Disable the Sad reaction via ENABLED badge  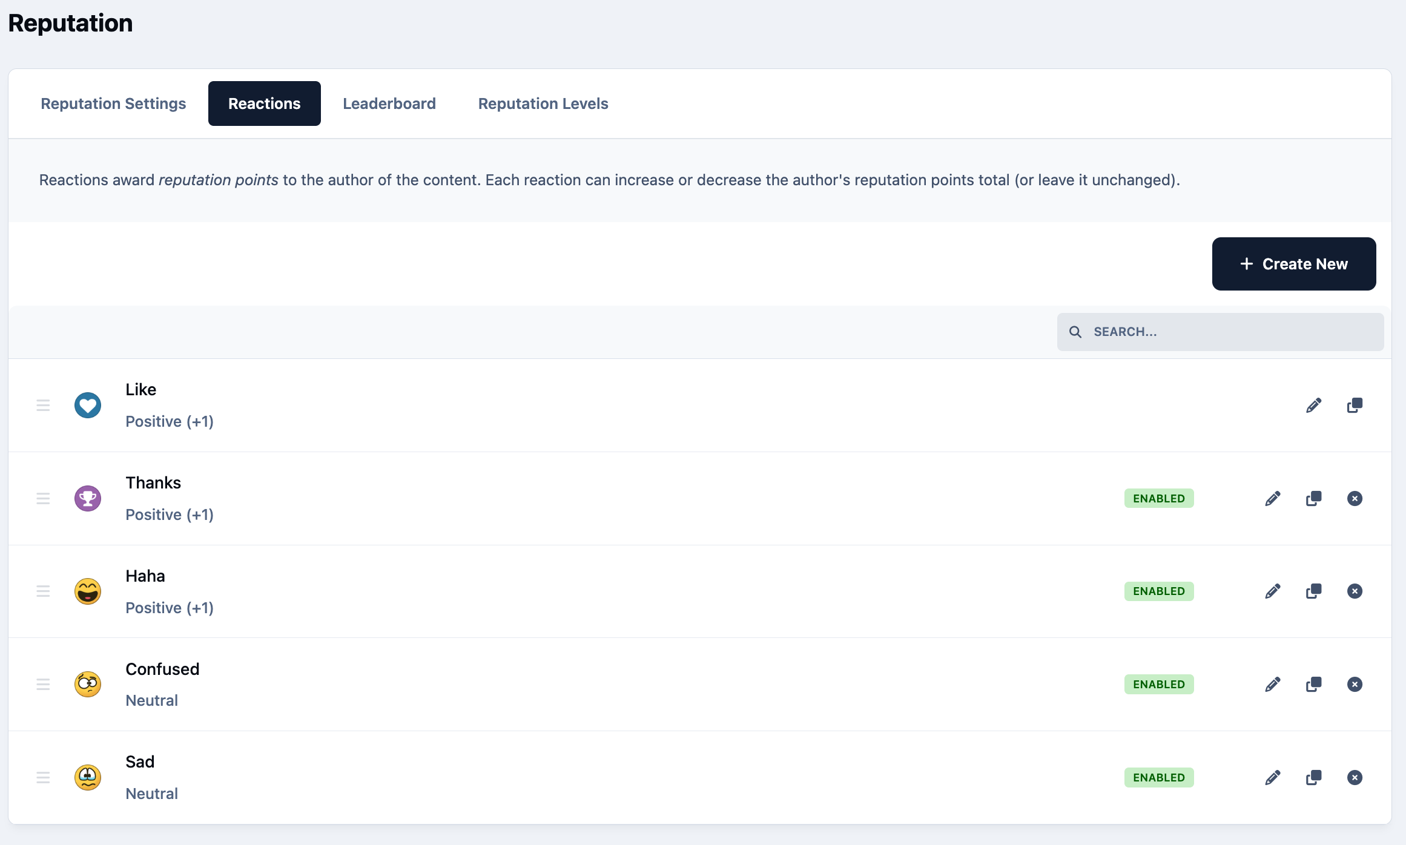(x=1159, y=778)
